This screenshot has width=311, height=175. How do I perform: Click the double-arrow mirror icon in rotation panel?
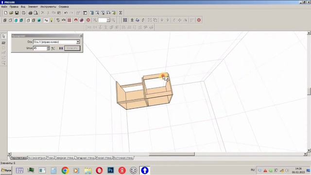pyautogui.click(x=61, y=48)
